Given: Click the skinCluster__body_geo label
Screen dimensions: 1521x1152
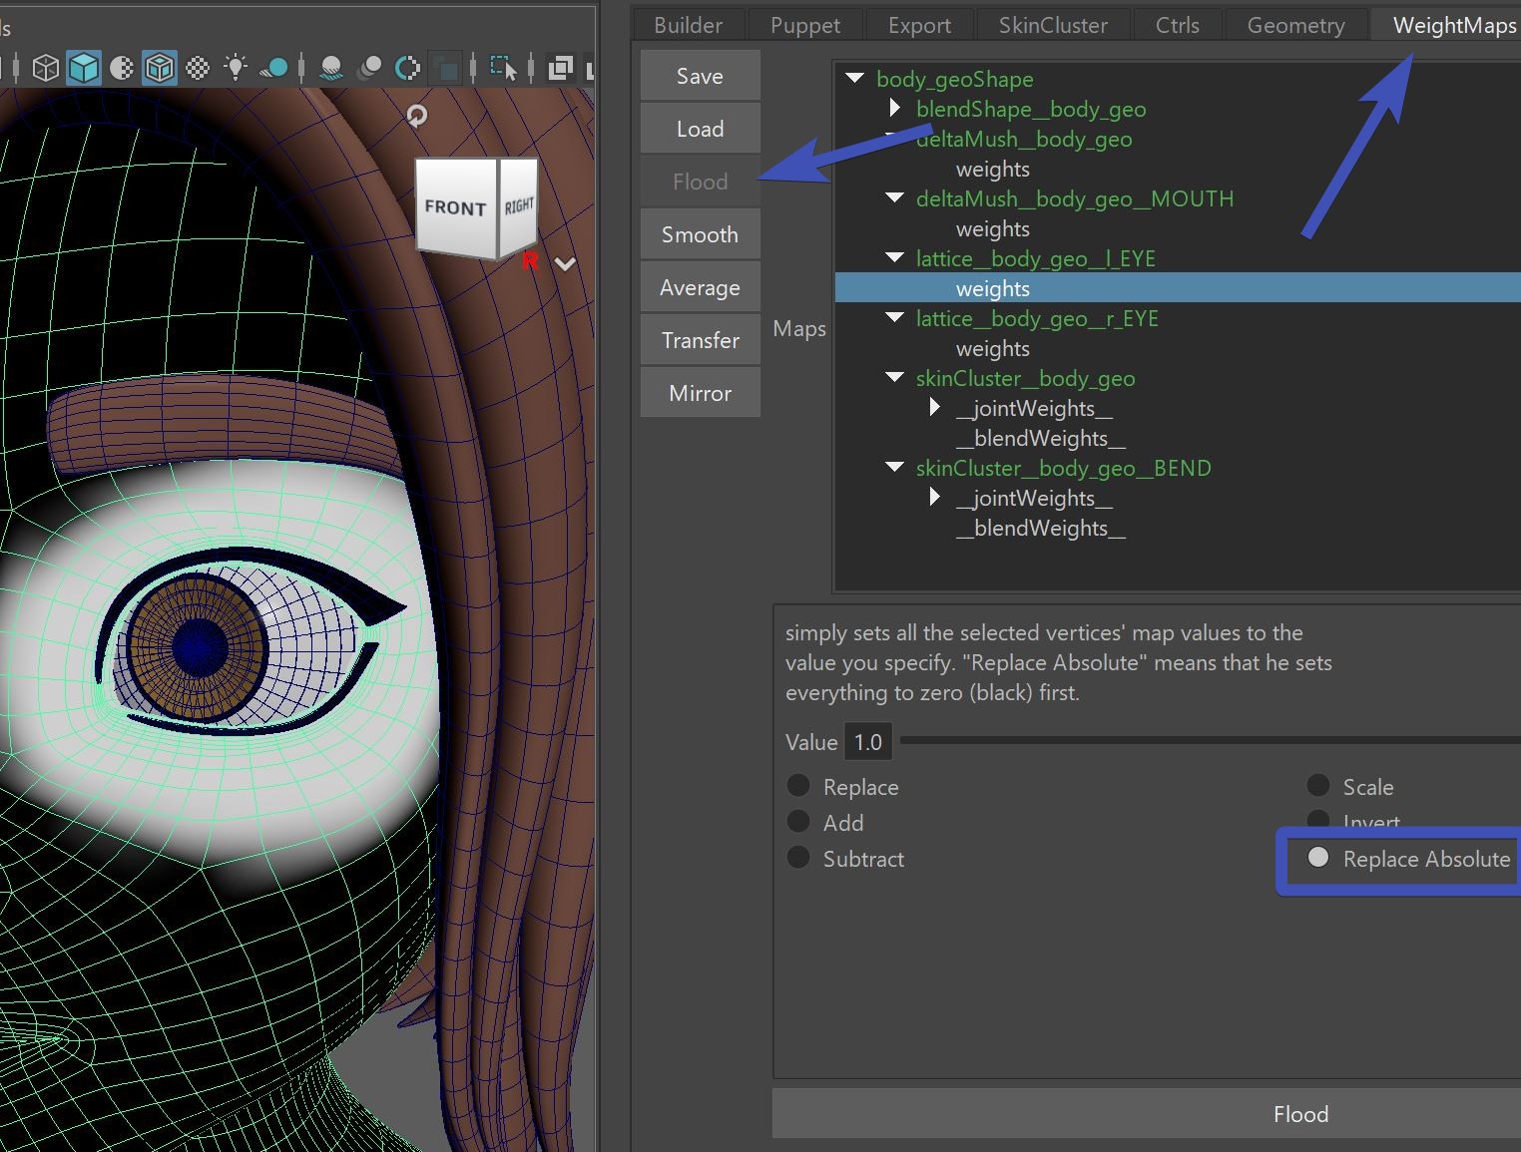Looking at the screenshot, I should tap(1025, 378).
